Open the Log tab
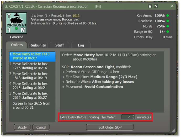181x138 pixels. (x=81, y=45)
